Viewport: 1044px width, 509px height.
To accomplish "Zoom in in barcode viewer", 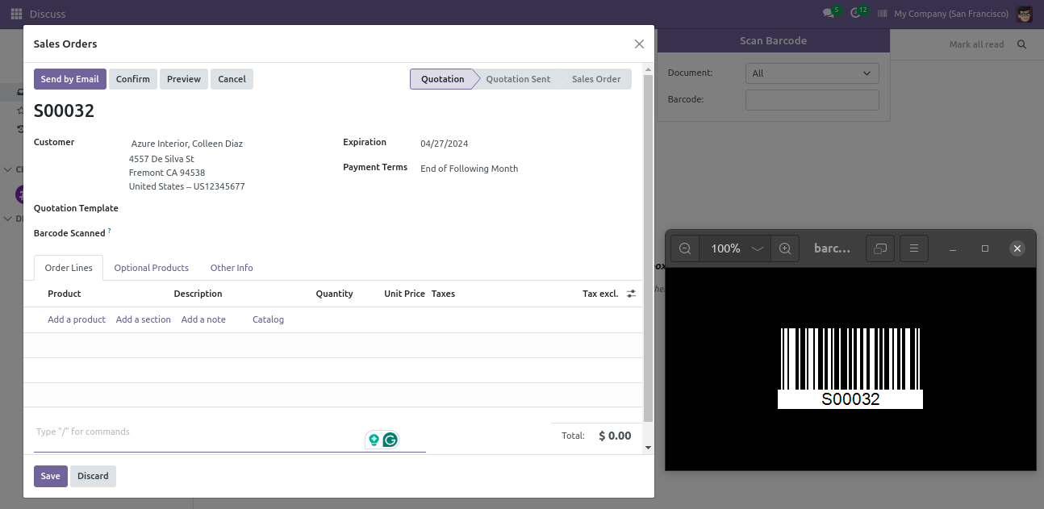I will (785, 248).
